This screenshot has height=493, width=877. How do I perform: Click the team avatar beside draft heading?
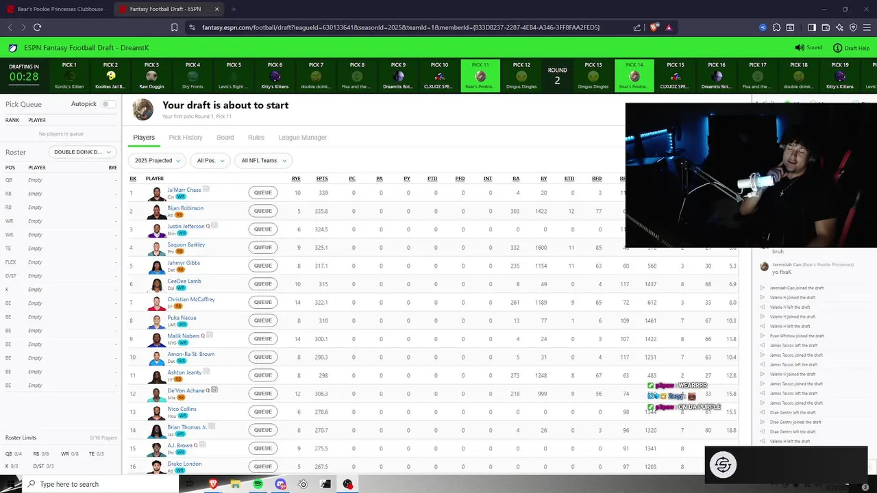[x=143, y=110]
